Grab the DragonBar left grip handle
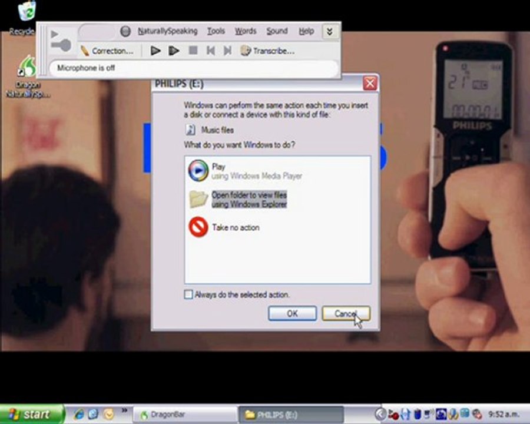The image size is (530, 424). [x=42, y=50]
